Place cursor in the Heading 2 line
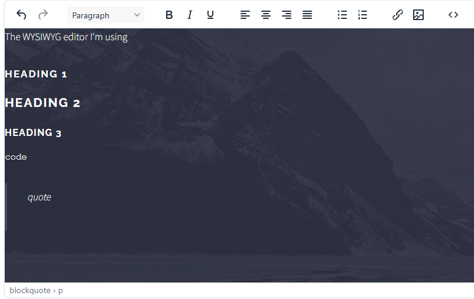The width and height of the screenshot is (474, 299). click(x=43, y=103)
